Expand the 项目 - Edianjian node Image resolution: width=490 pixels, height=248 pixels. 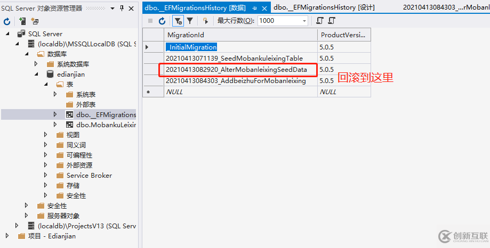[x=7, y=236]
